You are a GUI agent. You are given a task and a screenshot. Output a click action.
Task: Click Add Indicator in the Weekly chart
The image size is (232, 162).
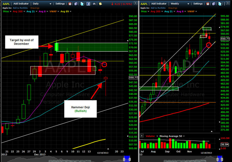159,4
